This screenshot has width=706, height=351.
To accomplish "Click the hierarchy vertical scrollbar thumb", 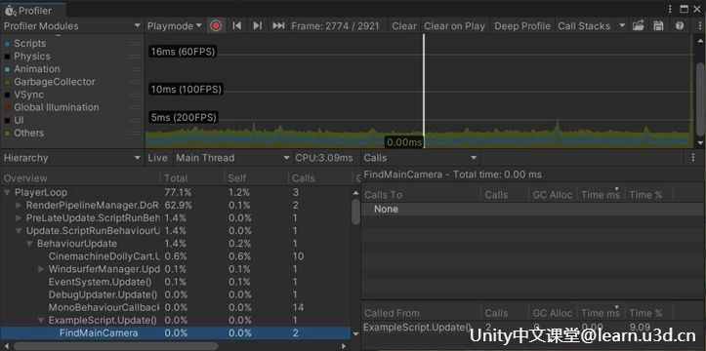I will coord(355,213).
